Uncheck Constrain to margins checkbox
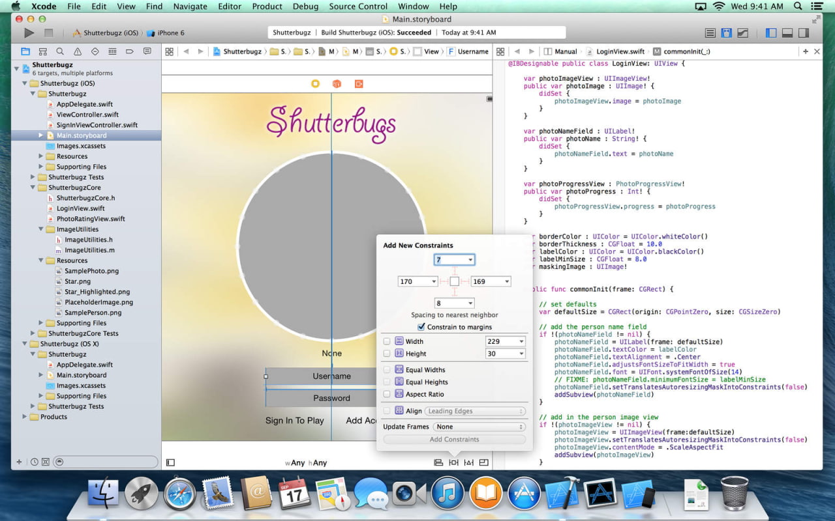The image size is (835, 521). point(421,327)
